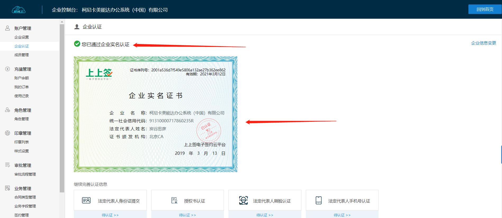Click the 印章管理 seal icon

coord(7,133)
